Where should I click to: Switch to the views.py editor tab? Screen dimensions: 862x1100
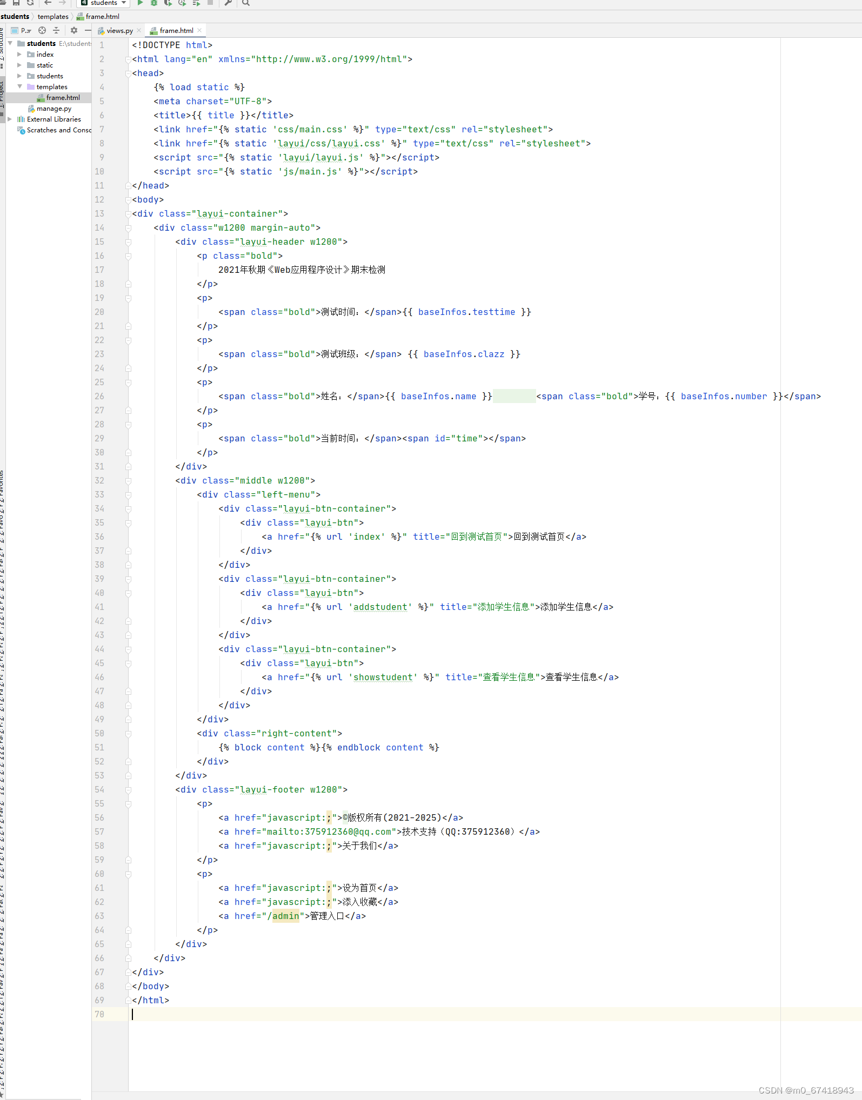click(119, 31)
